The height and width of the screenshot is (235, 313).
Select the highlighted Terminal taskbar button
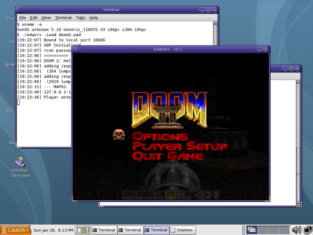(156, 230)
